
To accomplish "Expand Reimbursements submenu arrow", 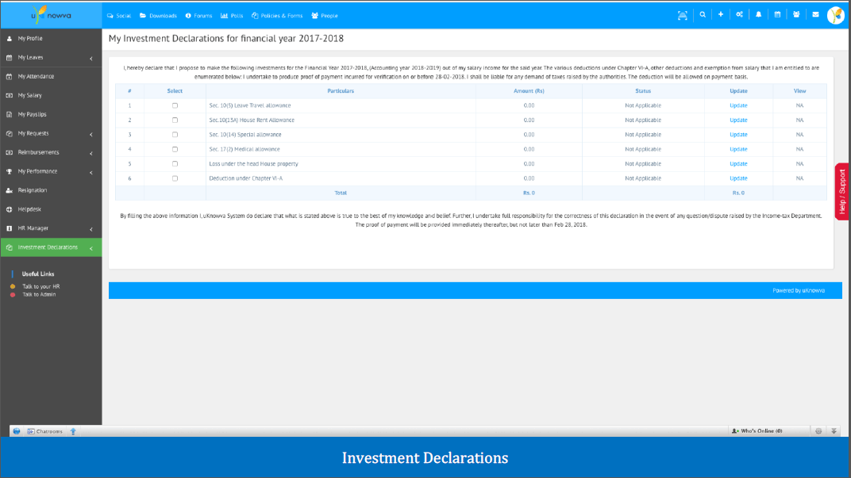I will tap(91, 153).
